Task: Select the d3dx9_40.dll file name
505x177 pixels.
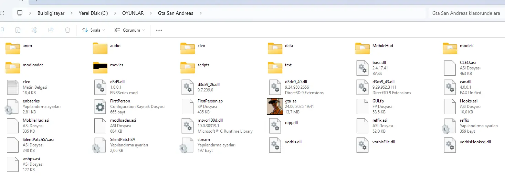Action: (x=296, y=82)
